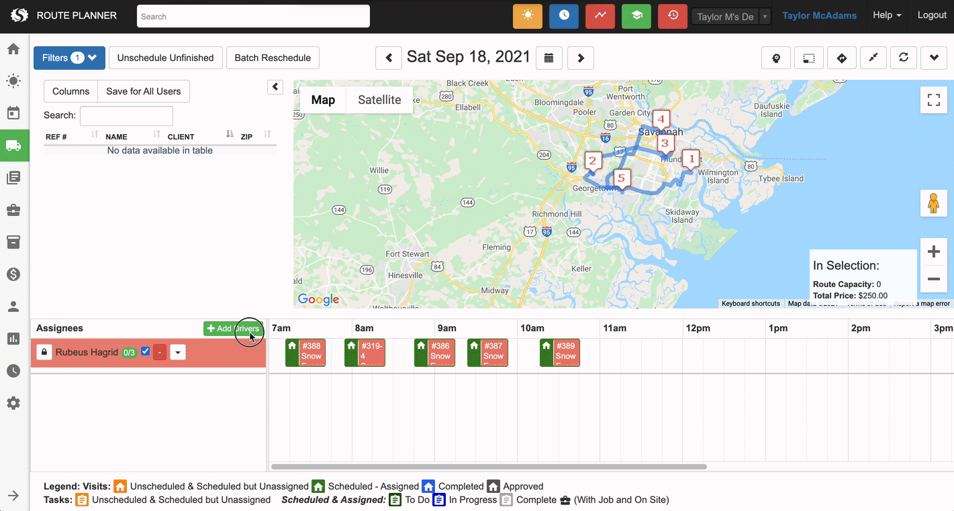Image resolution: width=954 pixels, height=511 pixels.
Task: Click the green graduation cap icon
Action: coord(636,16)
